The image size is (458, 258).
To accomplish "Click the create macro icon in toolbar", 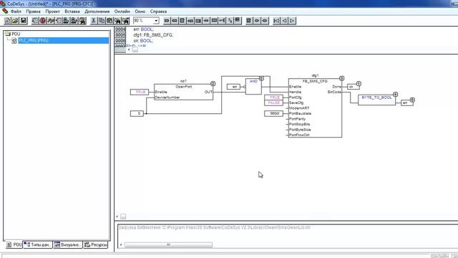I will coord(248,21).
